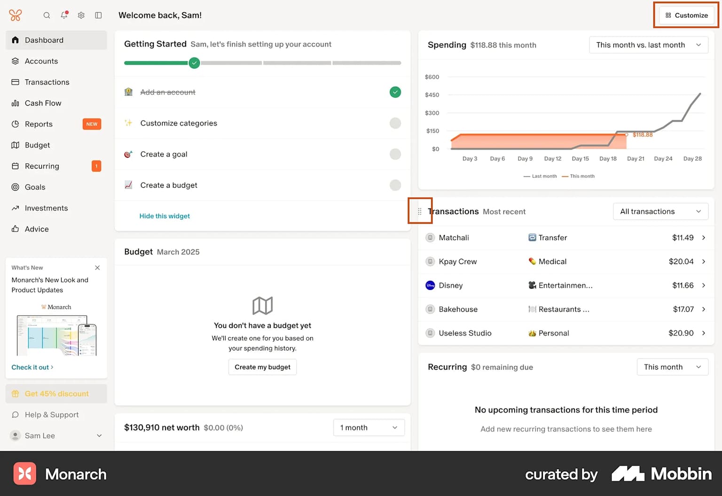The image size is (722, 496).
Task: Click the Add an account bank icon
Action: [128, 92]
